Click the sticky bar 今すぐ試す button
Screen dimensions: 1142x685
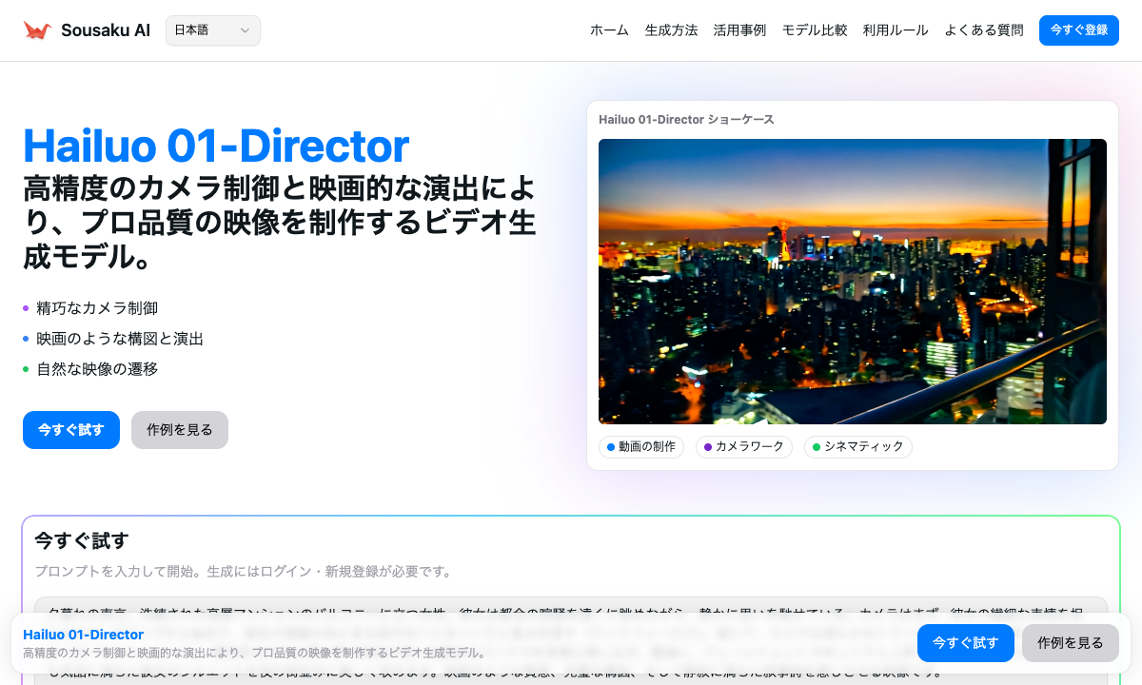click(966, 643)
